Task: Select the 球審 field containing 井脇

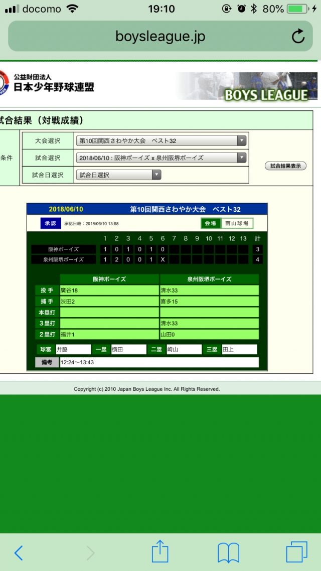Action: [73, 349]
